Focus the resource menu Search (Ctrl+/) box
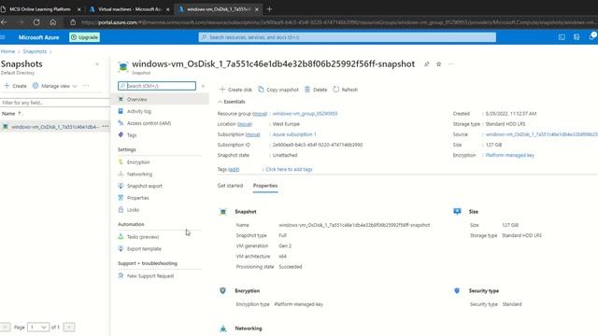Image resolution: width=598 pixels, height=336 pixels. click(x=157, y=86)
